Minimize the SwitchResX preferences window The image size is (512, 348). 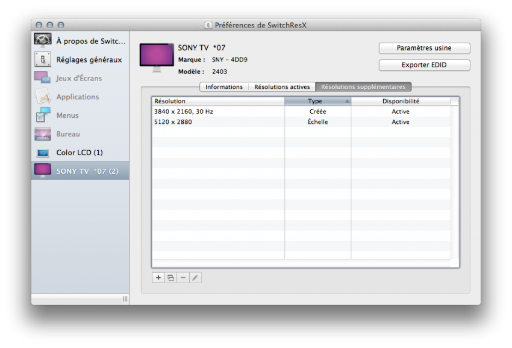49,25
